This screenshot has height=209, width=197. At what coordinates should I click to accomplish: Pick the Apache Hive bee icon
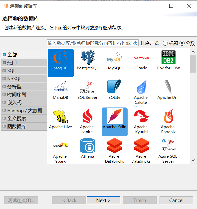click(x=61, y=116)
